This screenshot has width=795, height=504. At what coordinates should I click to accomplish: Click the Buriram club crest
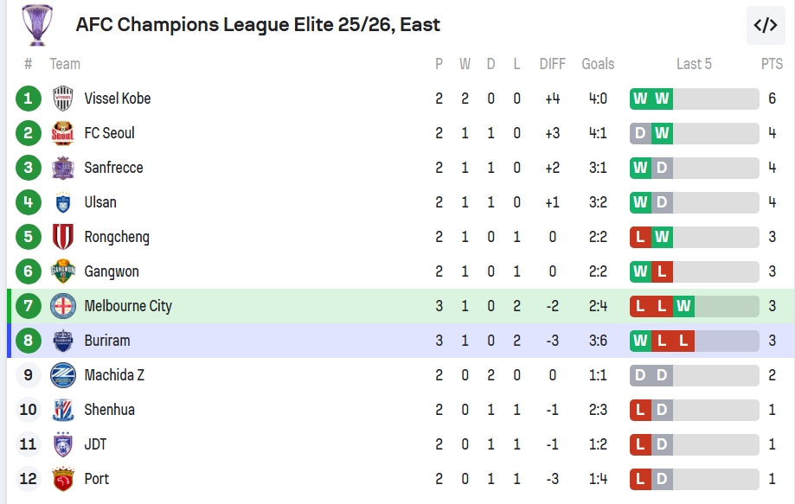pyautogui.click(x=63, y=341)
